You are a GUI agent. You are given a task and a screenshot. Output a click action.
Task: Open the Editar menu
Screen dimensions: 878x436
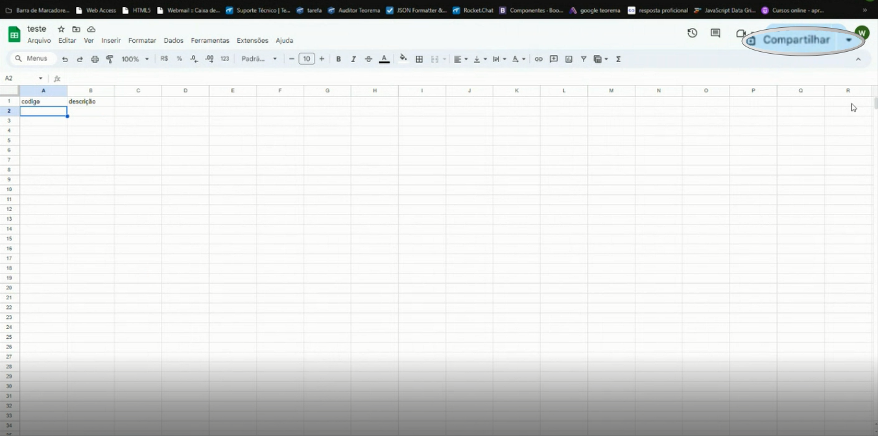[x=67, y=40]
